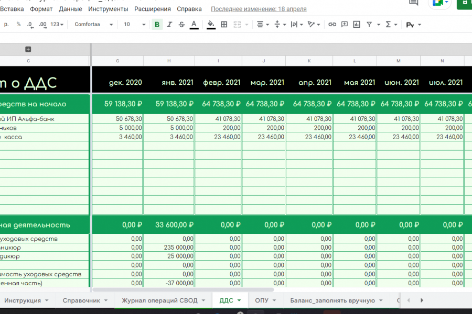This screenshot has width=472, height=314.
Task: Select cell -37 000,00
Action: pyautogui.click(x=169, y=283)
